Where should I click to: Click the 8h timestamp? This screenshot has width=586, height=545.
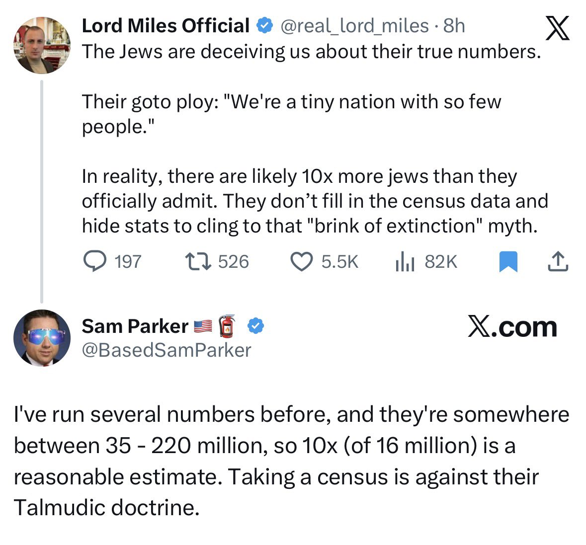(454, 25)
